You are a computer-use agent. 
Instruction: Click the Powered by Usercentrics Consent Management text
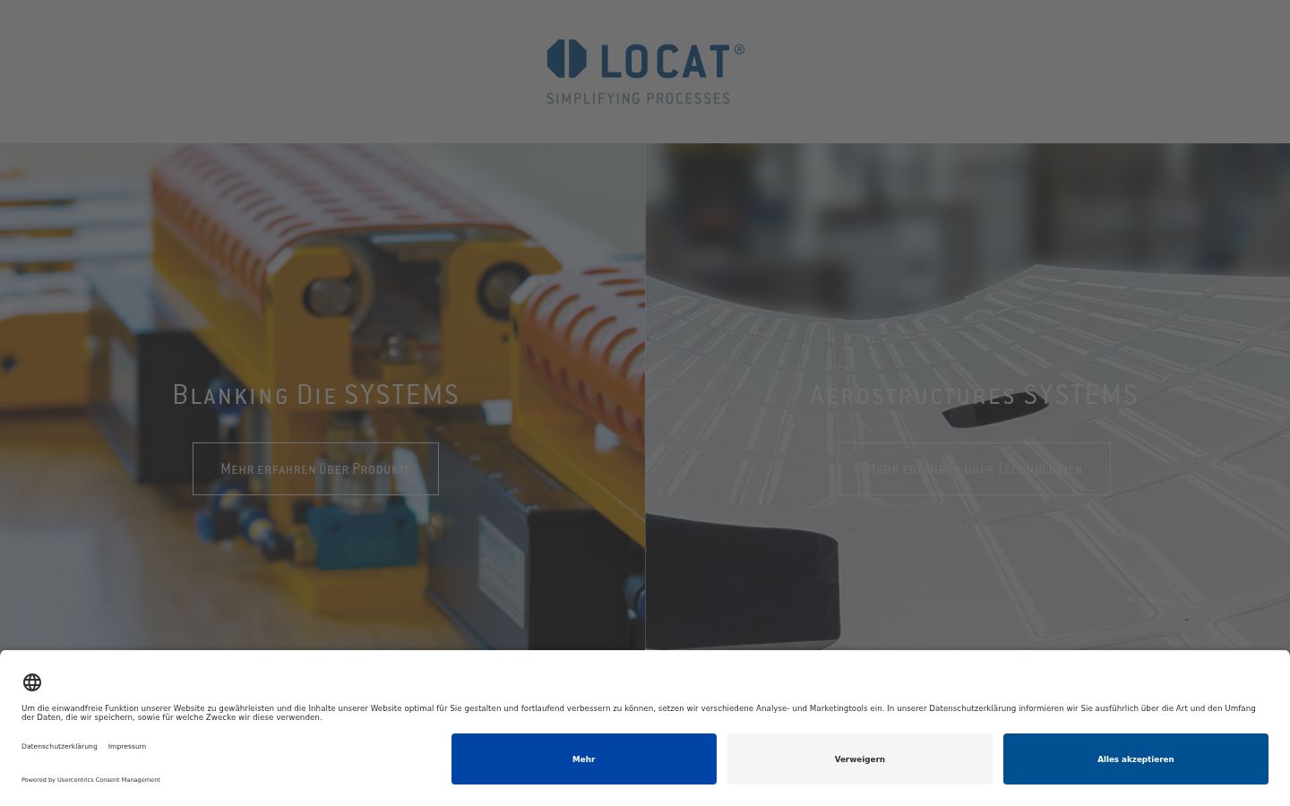(90, 780)
